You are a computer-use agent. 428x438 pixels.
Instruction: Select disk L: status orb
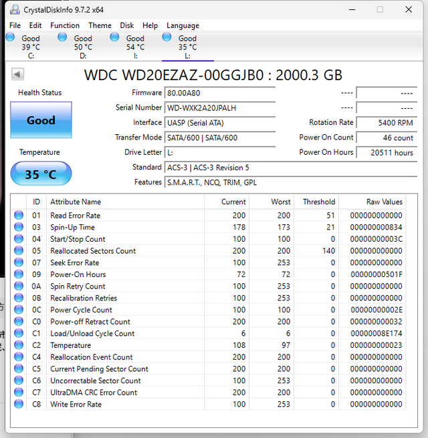tap(167, 37)
